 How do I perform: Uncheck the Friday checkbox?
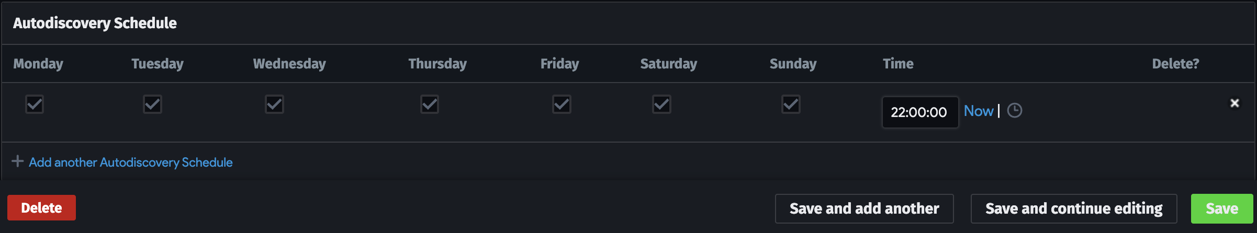click(562, 104)
